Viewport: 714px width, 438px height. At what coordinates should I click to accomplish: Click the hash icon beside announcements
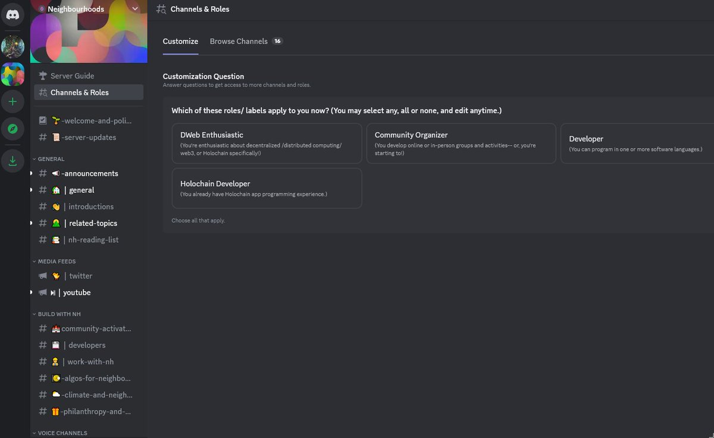pyautogui.click(x=42, y=173)
